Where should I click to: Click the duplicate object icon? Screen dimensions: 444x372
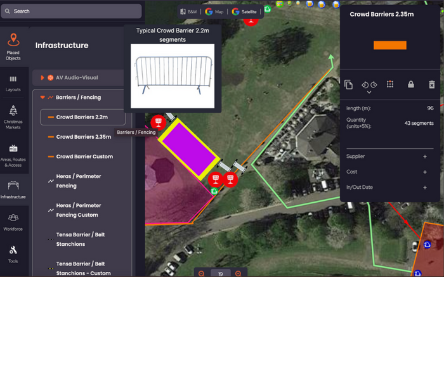tap(348, 84)
